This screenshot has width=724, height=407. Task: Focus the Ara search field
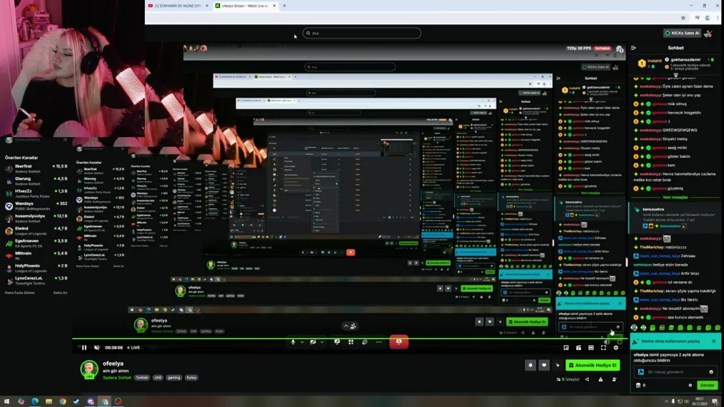(x=362, y=33)
